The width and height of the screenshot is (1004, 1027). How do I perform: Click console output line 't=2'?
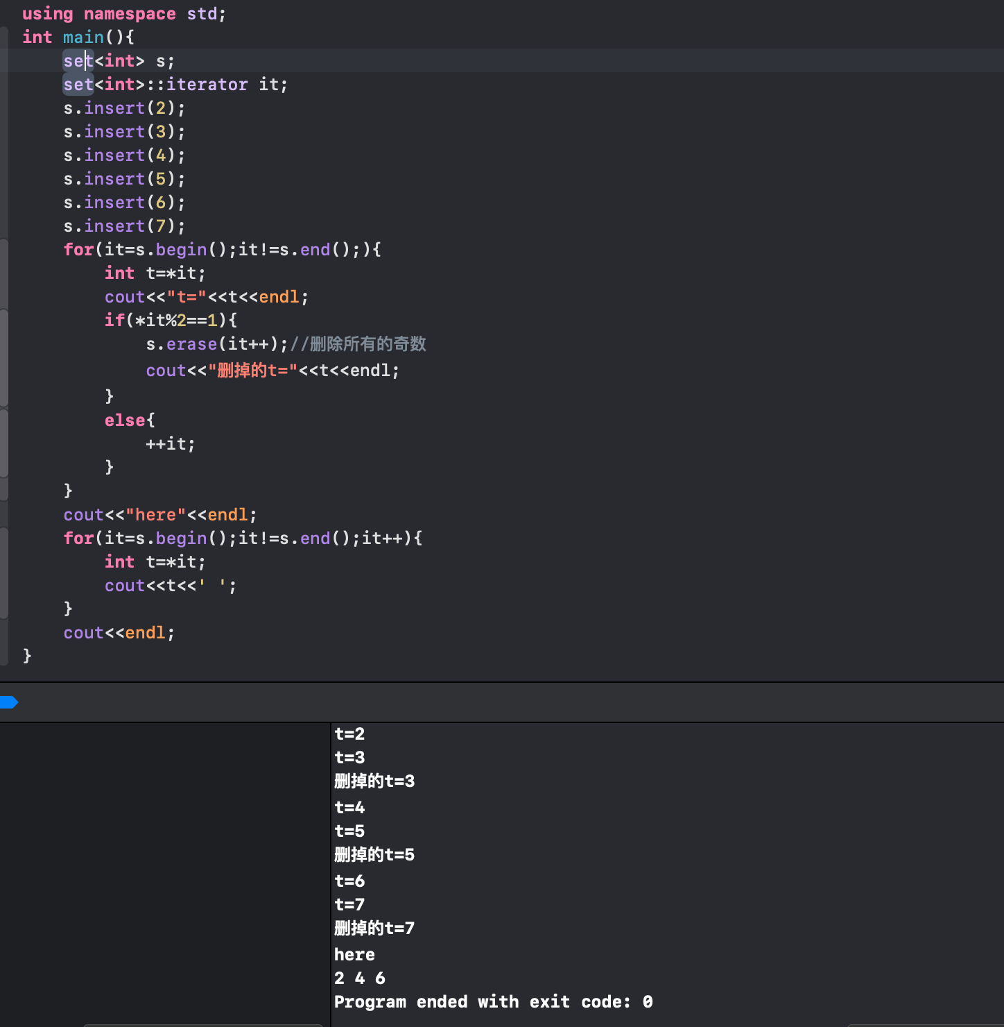tap(349, 734)
